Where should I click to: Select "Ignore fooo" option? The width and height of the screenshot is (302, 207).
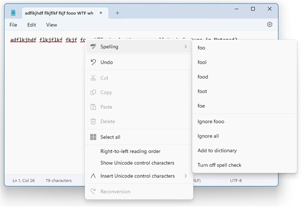[x=211, y=122]
